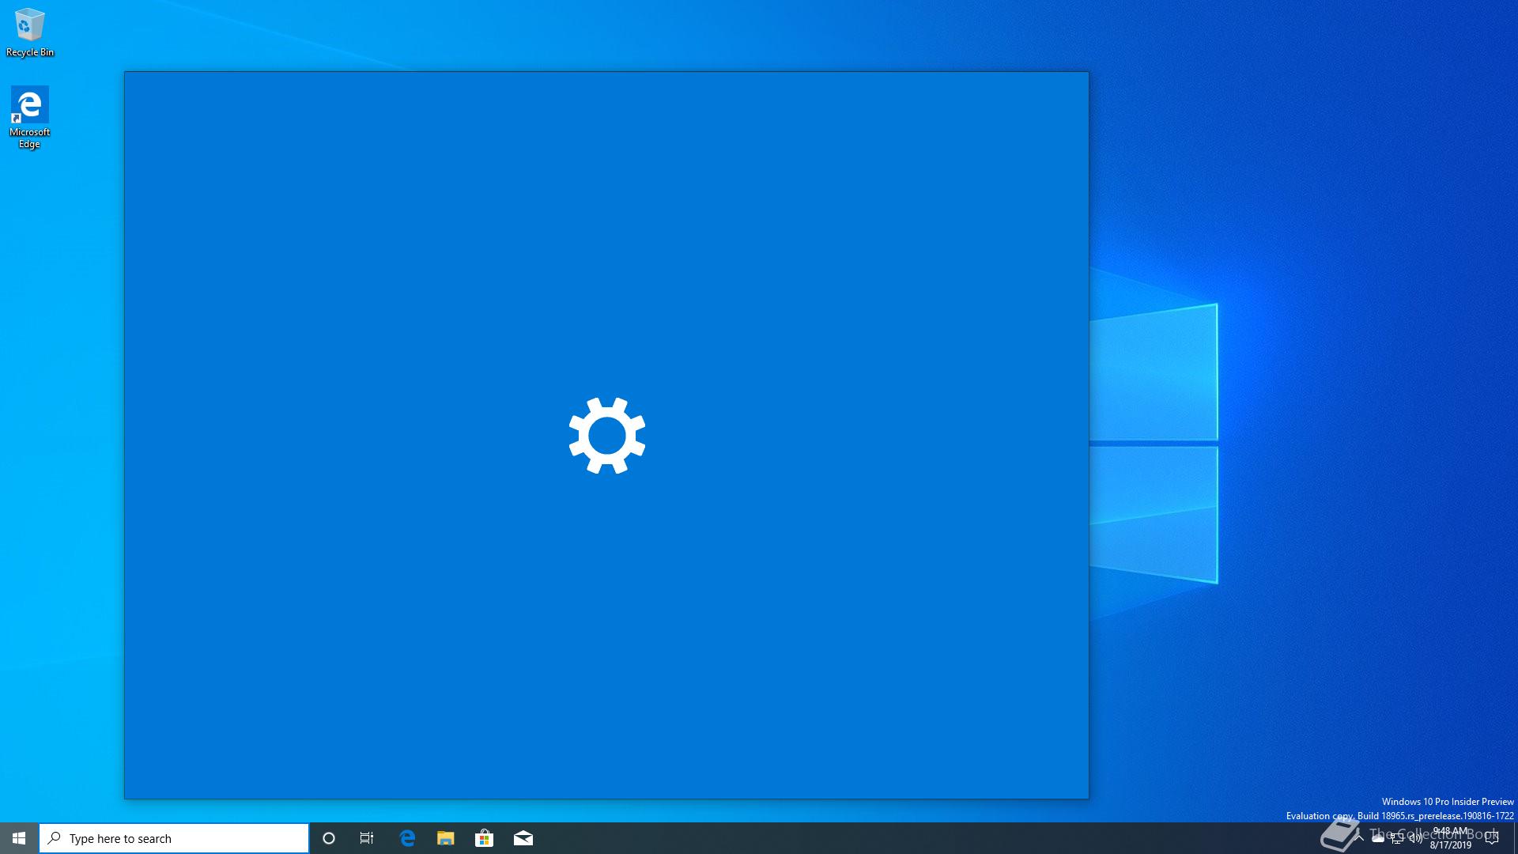This screenshot has height=854, width=1518.
Task: Open the clock and date flyout
Action: click(x=1450, y=838)
